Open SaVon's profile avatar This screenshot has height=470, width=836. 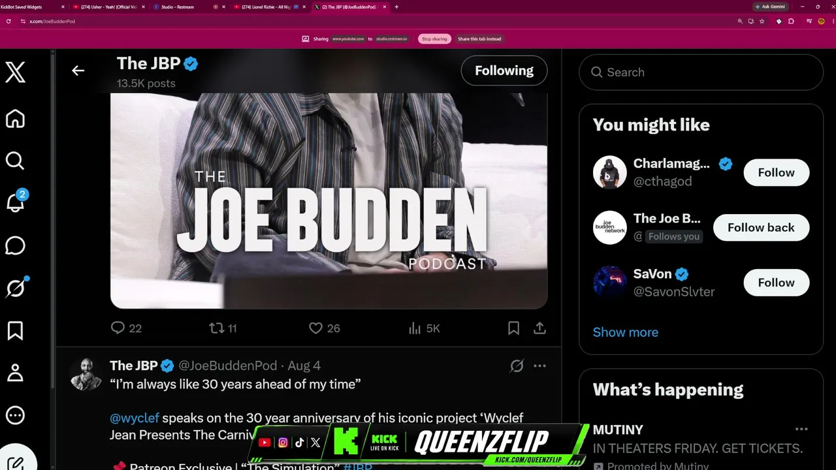pyautogui.click(x=610, y=282)
